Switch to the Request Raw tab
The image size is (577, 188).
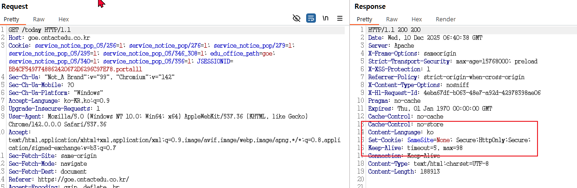tap(39, 19)
